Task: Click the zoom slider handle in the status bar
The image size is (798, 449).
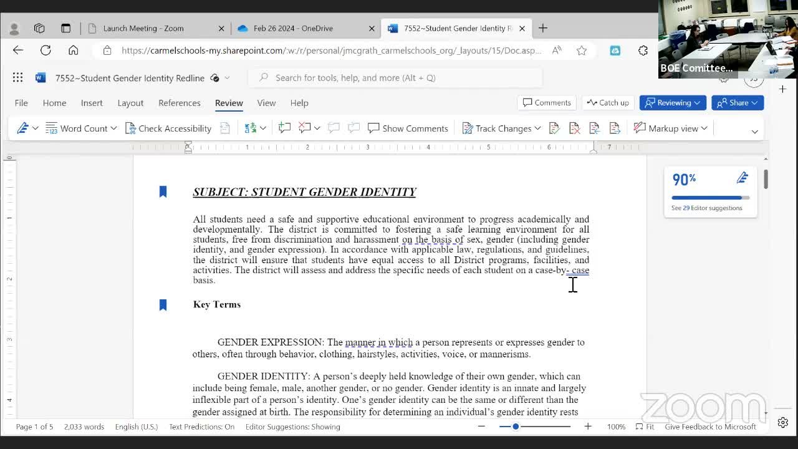Action: pyautogui.click(x=516, y=427)
